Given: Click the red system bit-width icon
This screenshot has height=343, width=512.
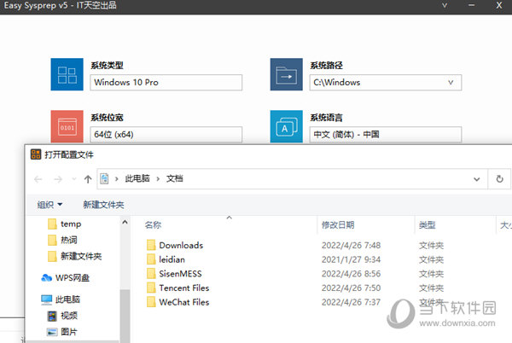Looking at the screenshot, I should pyautogui.click(x=67, y=126).
